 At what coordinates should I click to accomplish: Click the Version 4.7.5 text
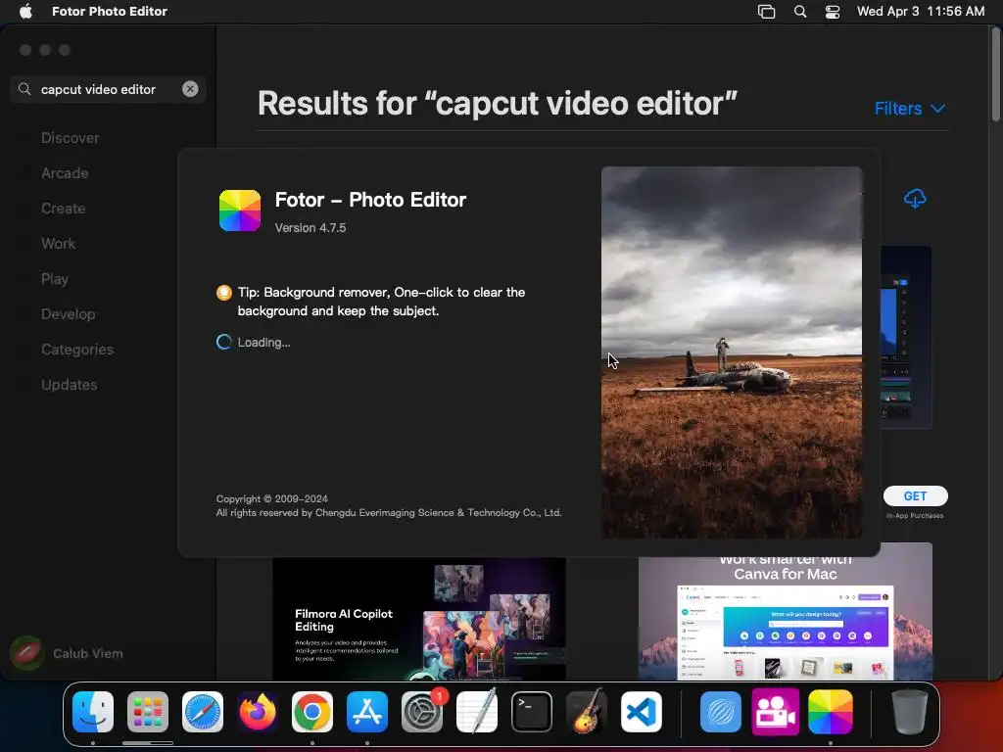point(310,227)
